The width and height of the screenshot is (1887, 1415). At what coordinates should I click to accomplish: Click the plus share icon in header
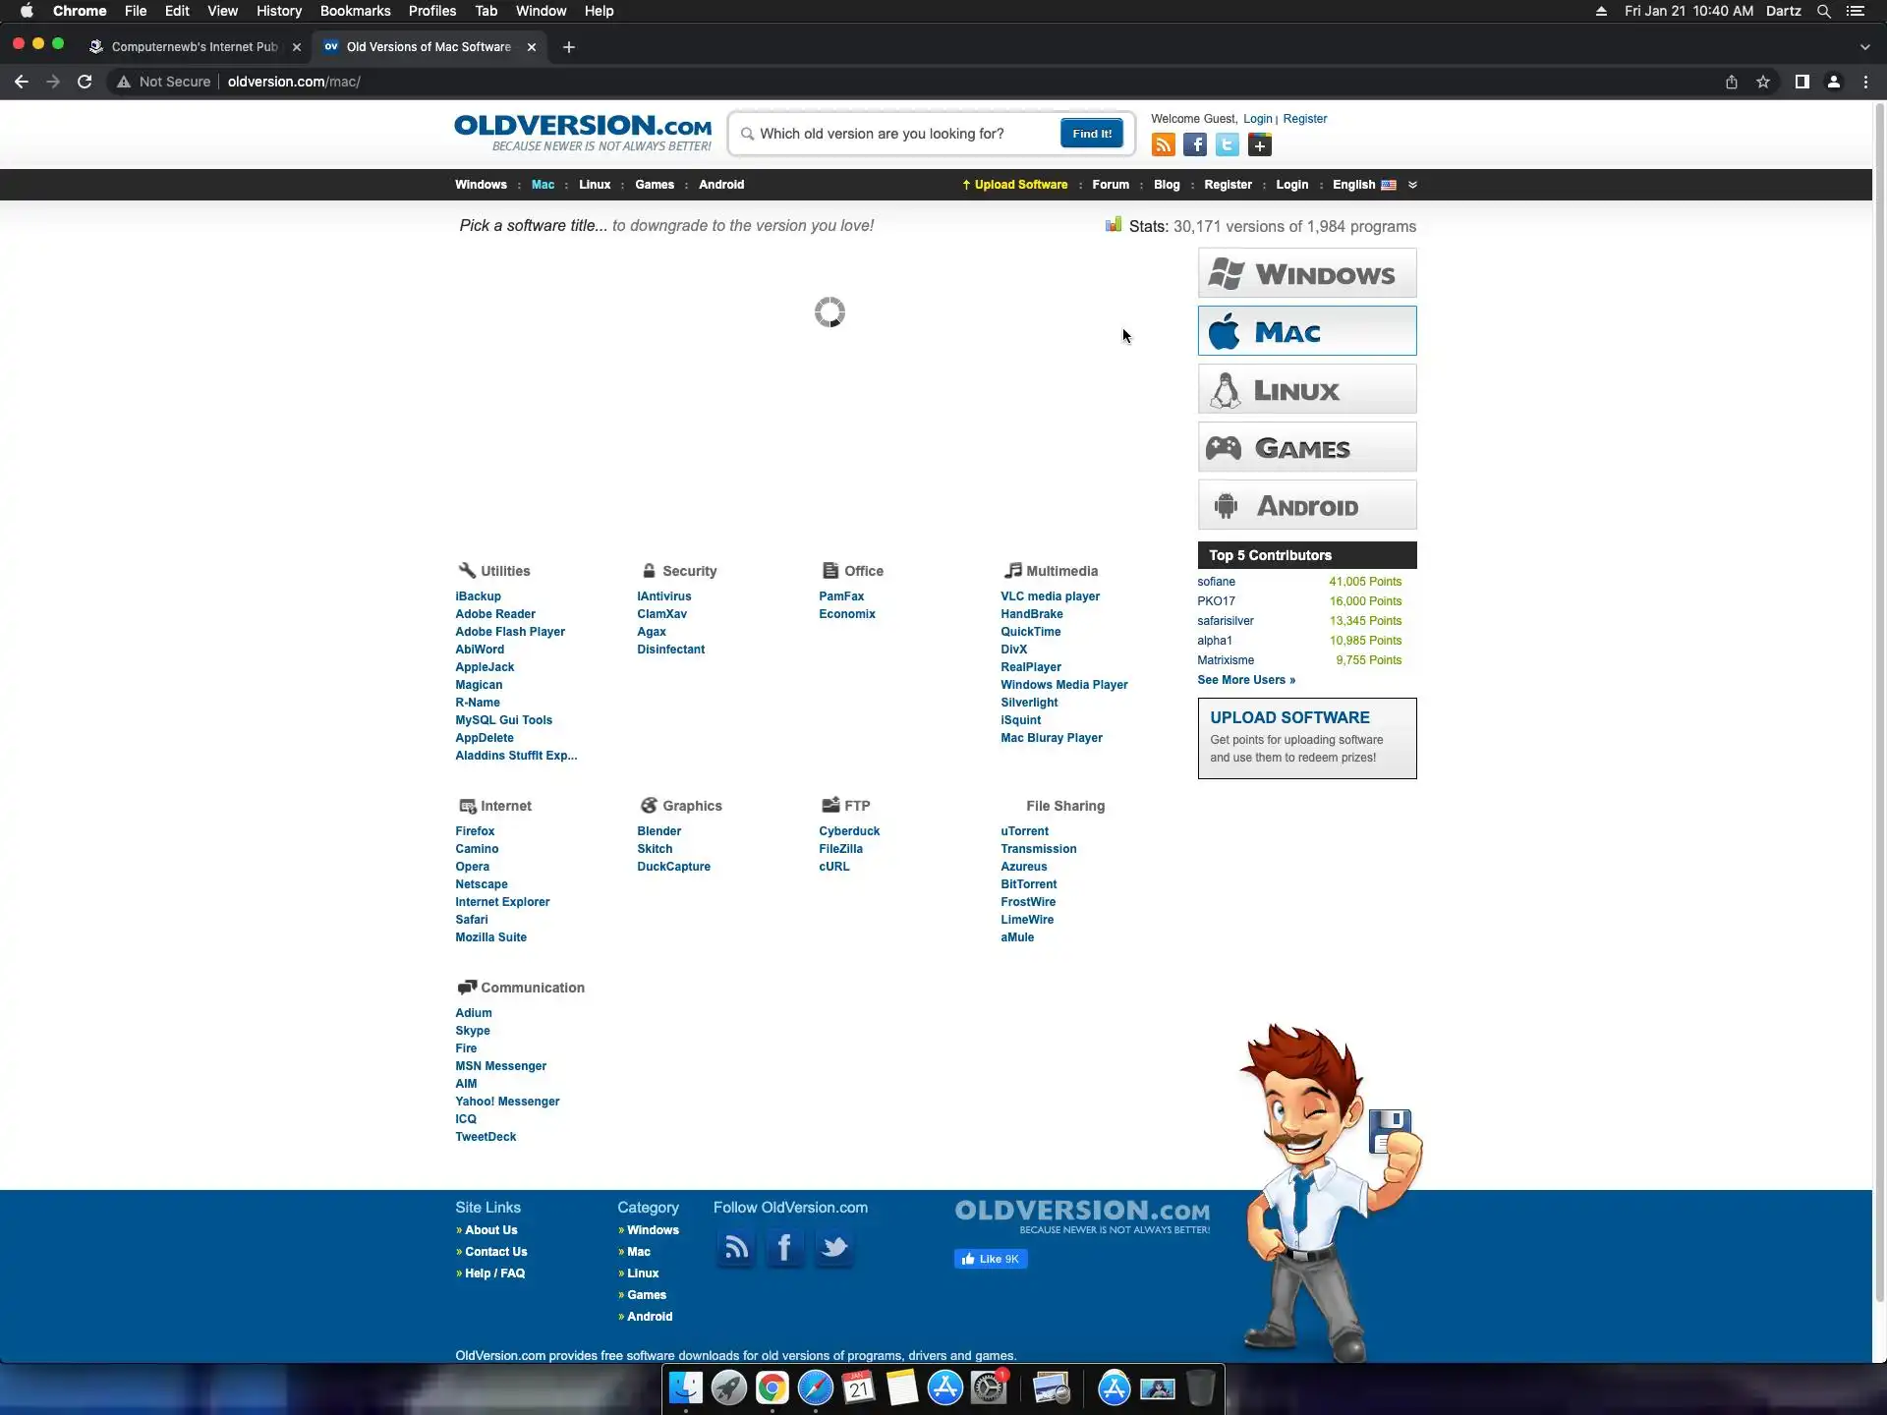click(1260, 145)
